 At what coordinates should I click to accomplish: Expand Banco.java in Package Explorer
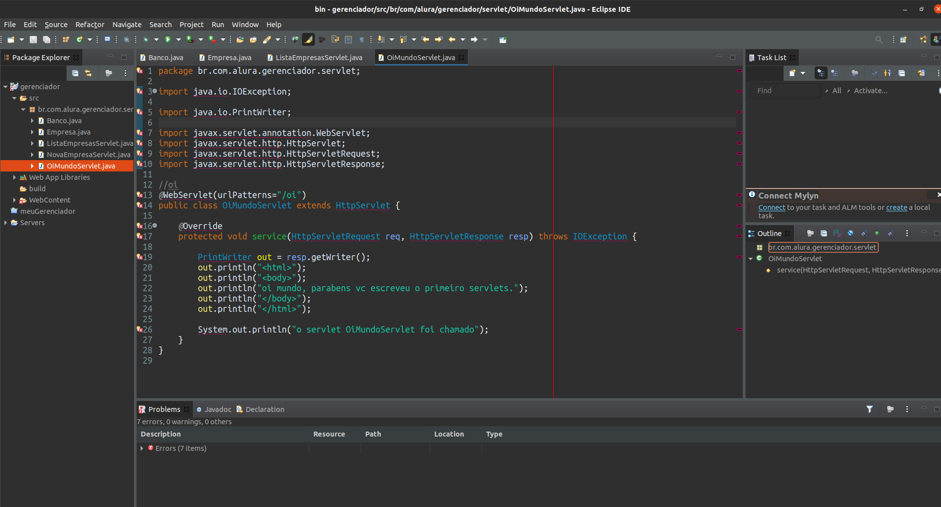[x=32, y=121]
